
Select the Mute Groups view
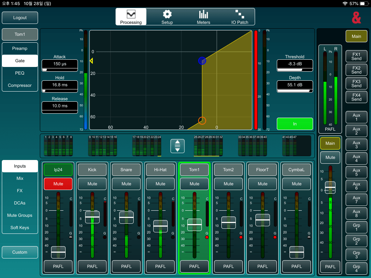click(x=20, y=215)
